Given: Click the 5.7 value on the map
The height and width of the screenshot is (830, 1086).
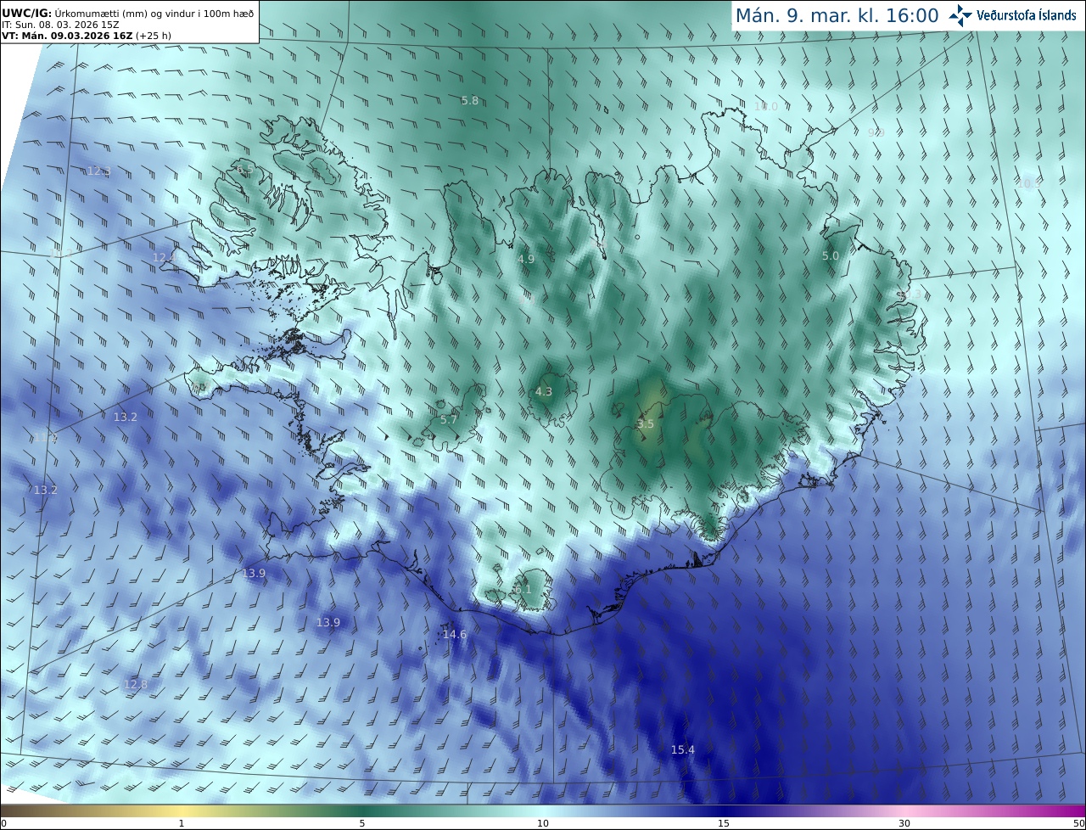Looking at the screenshot, I should 449,419.
